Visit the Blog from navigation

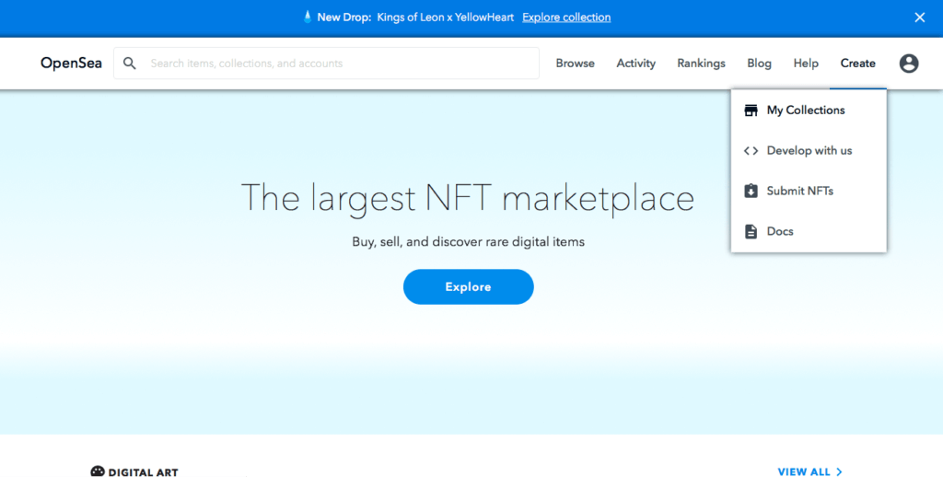(759, 64)
